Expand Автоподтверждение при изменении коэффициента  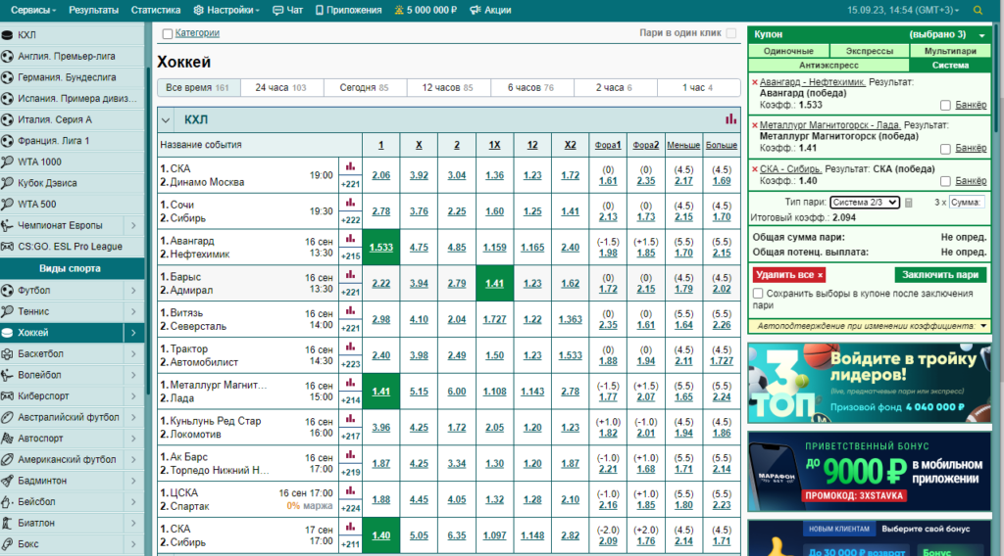tap(983, 326)
